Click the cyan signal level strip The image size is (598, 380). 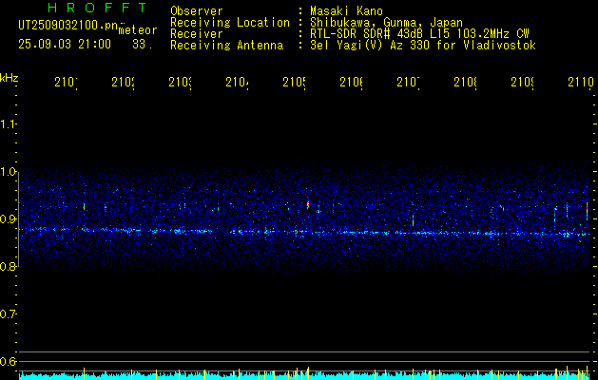click(x=305, y=376)
